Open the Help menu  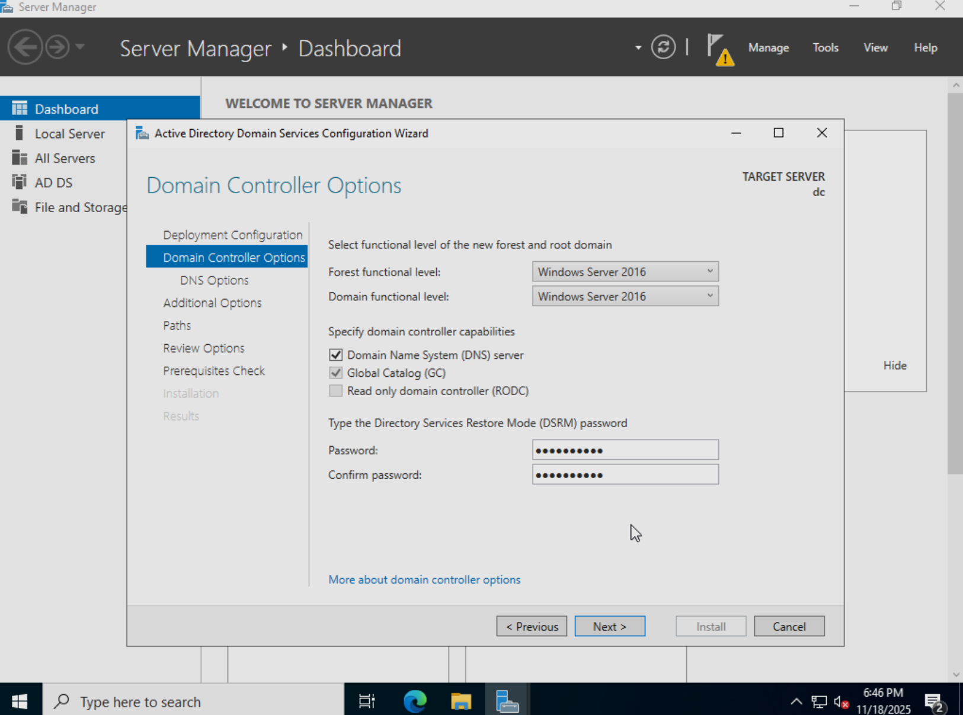pos(925,47)
